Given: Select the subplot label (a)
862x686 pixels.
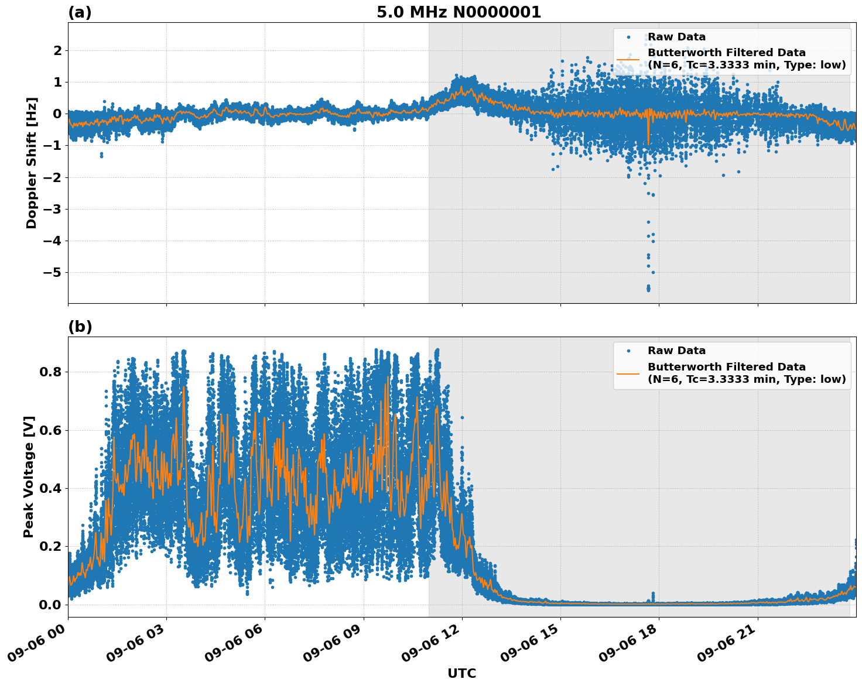Looking at the screenshot, I should [80, 11].
